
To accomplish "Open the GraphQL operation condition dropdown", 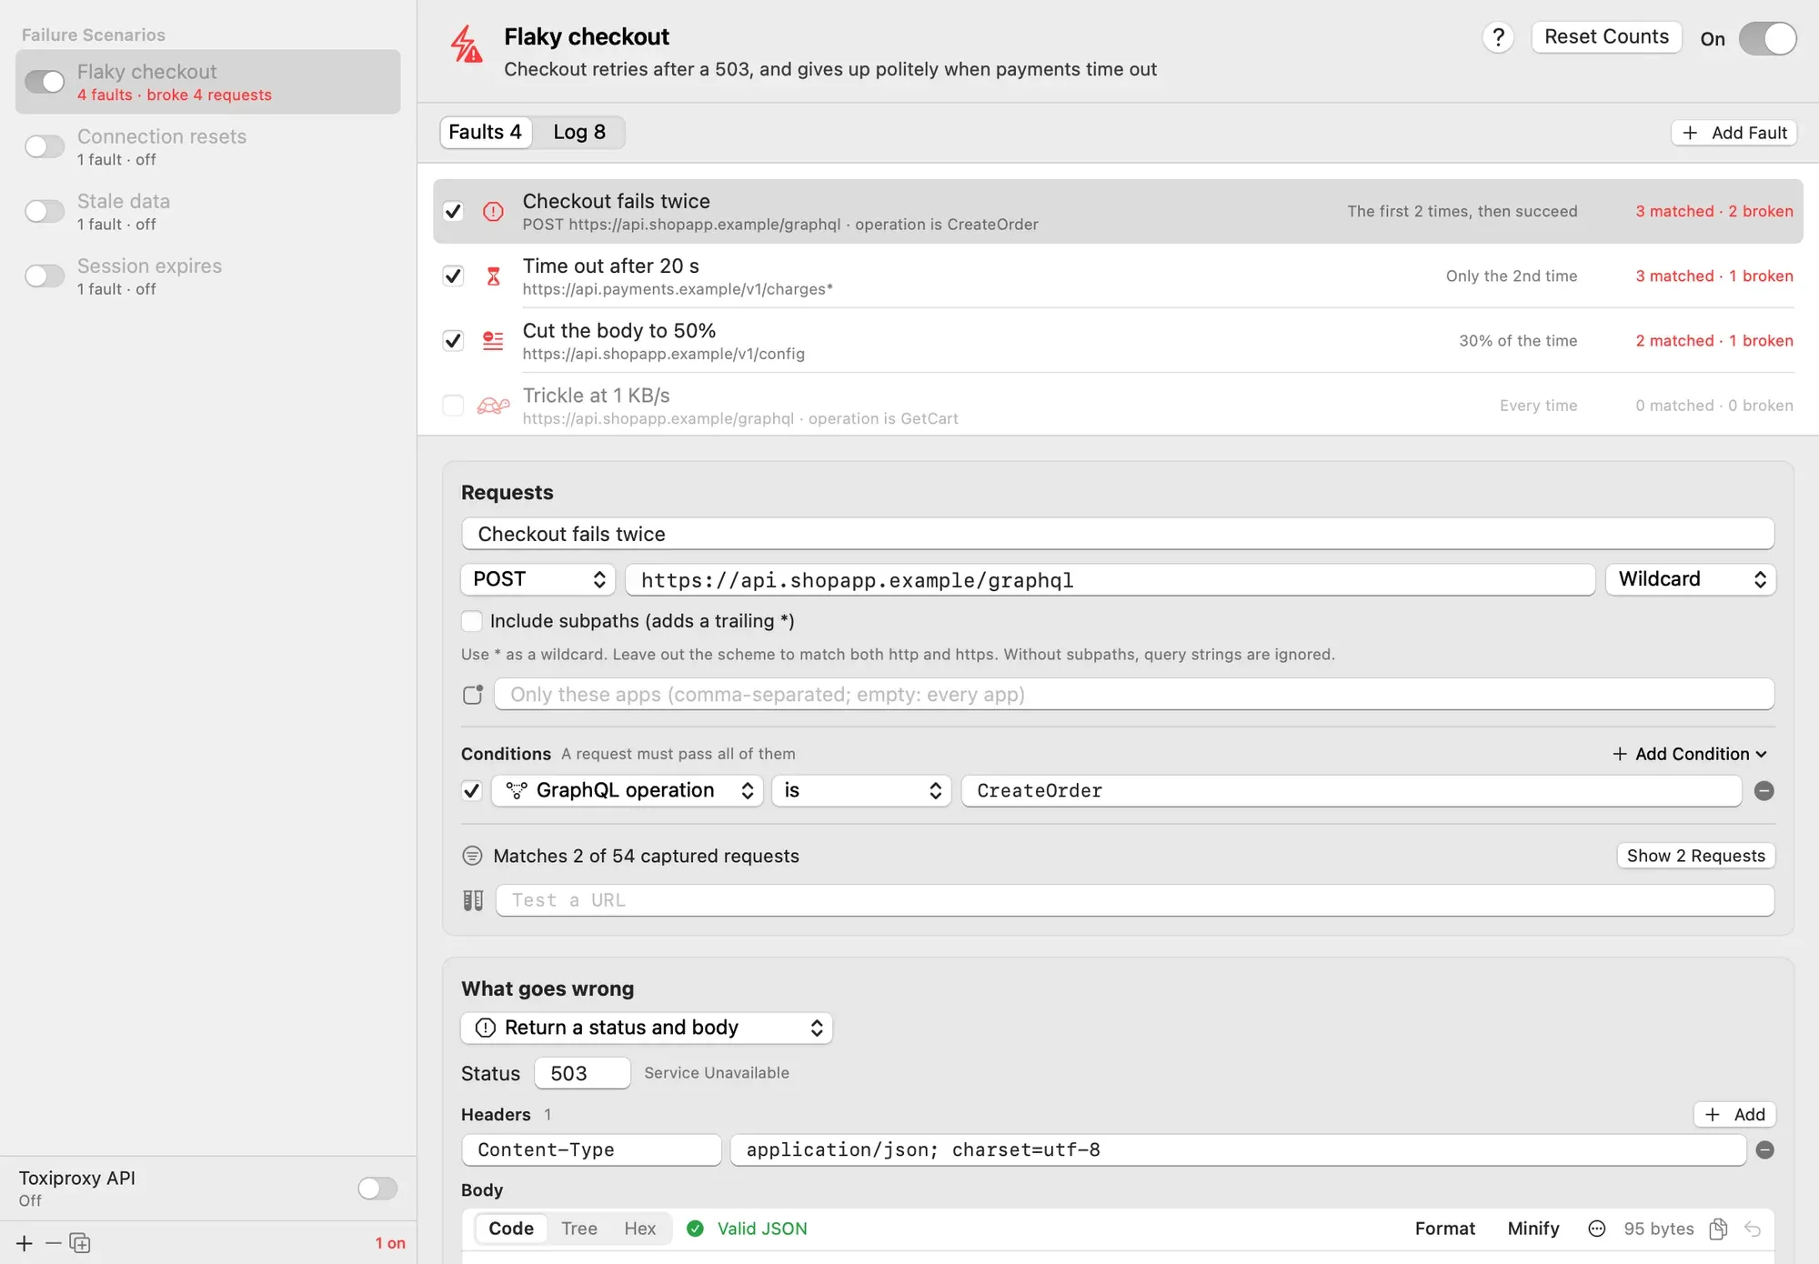I will [628, 791].
